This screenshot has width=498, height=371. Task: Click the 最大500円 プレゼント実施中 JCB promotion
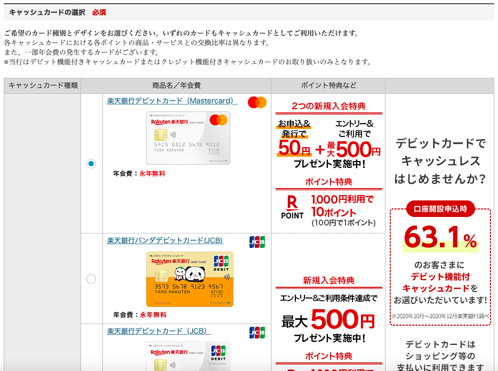(x=329, y=325)
